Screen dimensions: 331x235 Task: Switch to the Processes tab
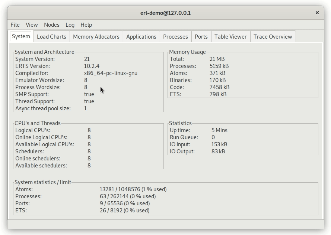[x=175, y=37]
